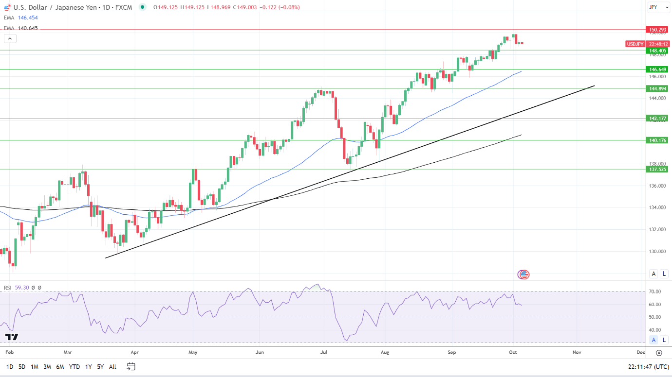This screenshot has width=672, height=377.
Task: Toggle auto scale A on RSI pane
Action: click(653, 340)
